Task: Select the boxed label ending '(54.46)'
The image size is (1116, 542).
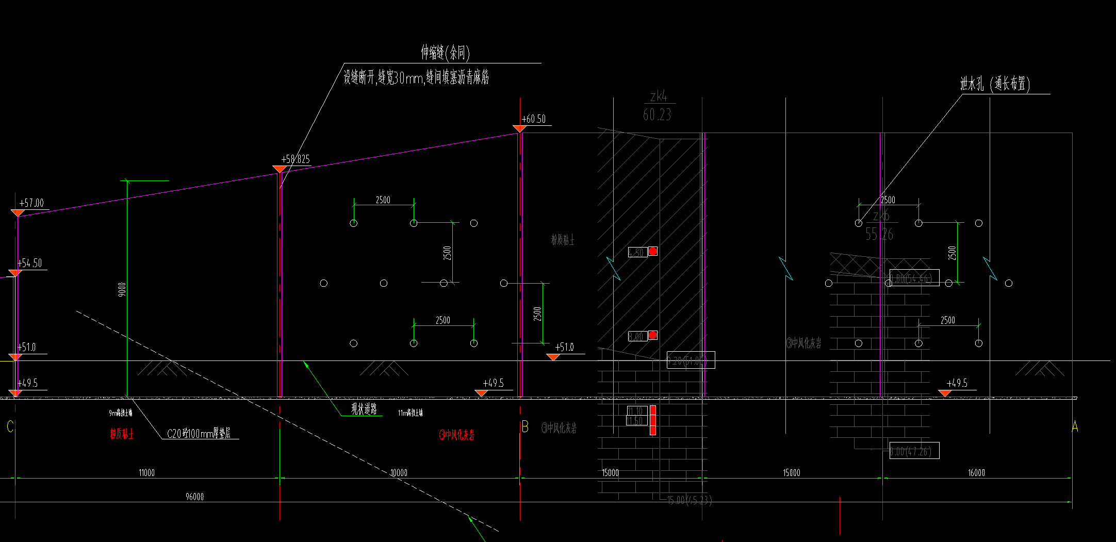Action: point(914,278)
